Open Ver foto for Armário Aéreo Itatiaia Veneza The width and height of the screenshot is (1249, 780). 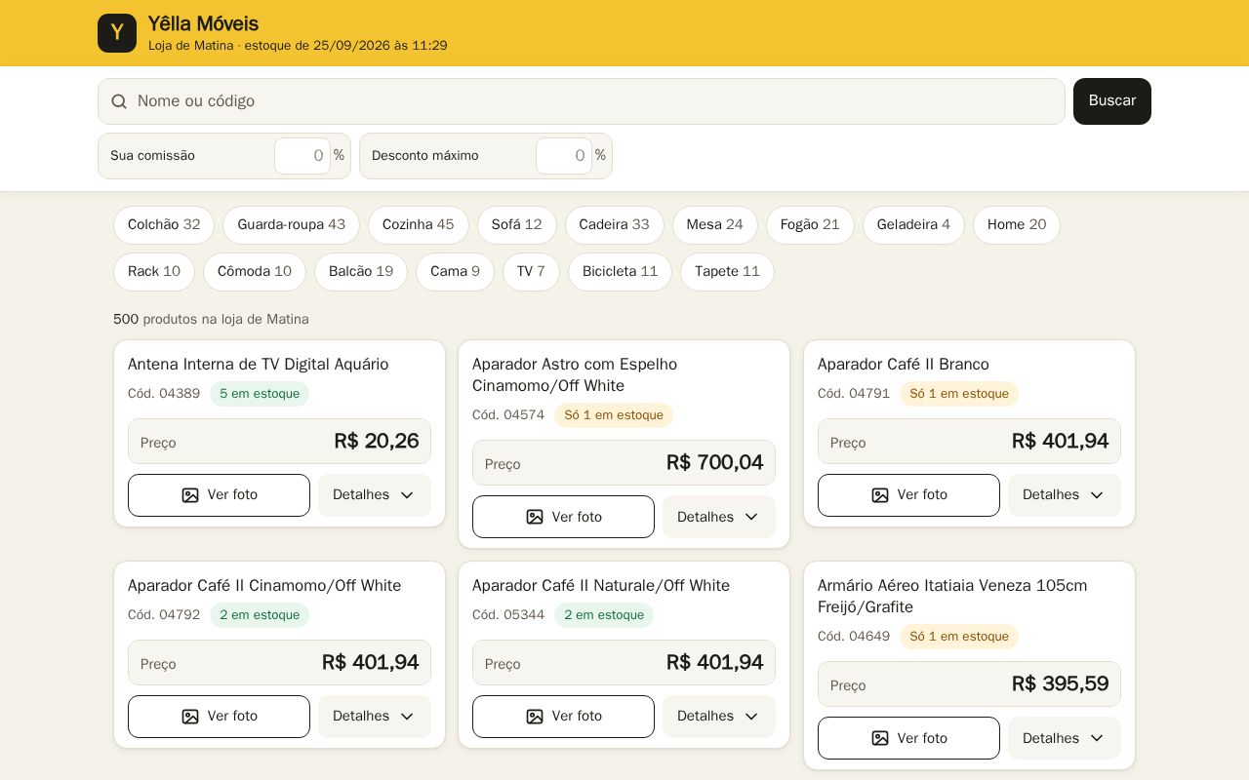(x=908, y=738)
